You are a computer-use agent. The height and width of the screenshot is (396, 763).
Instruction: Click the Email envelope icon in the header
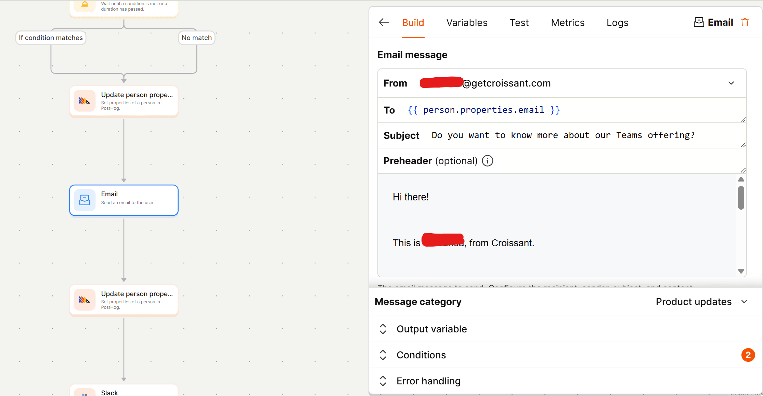click(x=699, y=22)
